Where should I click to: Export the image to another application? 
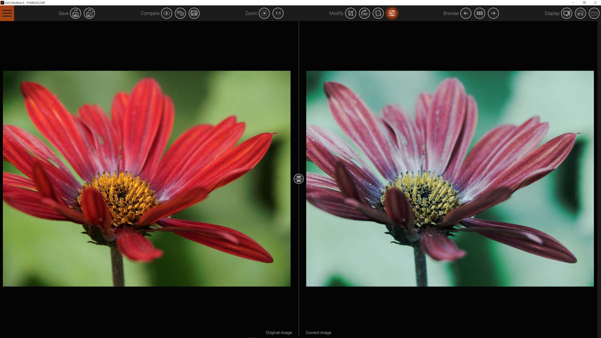point(90,13)
